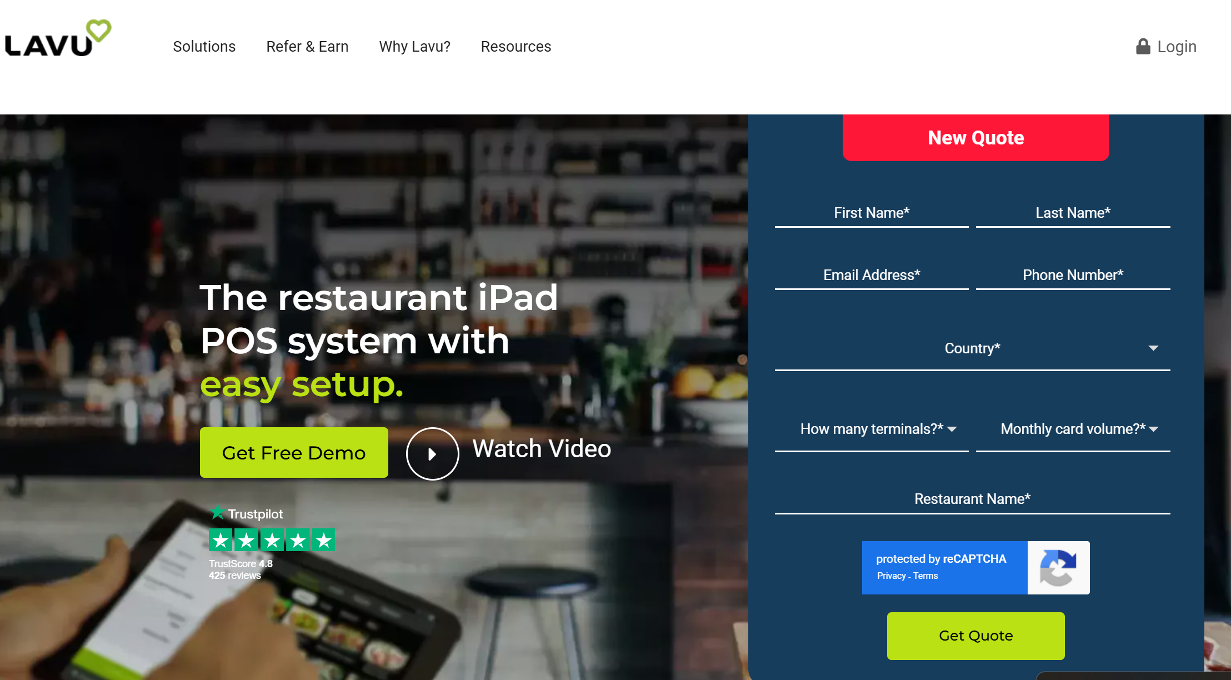1231x680 pixels.
Task: Click the Trustpilot star logo
Action: 217,512
